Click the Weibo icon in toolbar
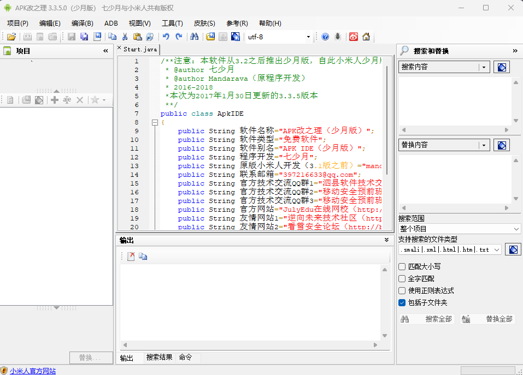 [354, 37]
